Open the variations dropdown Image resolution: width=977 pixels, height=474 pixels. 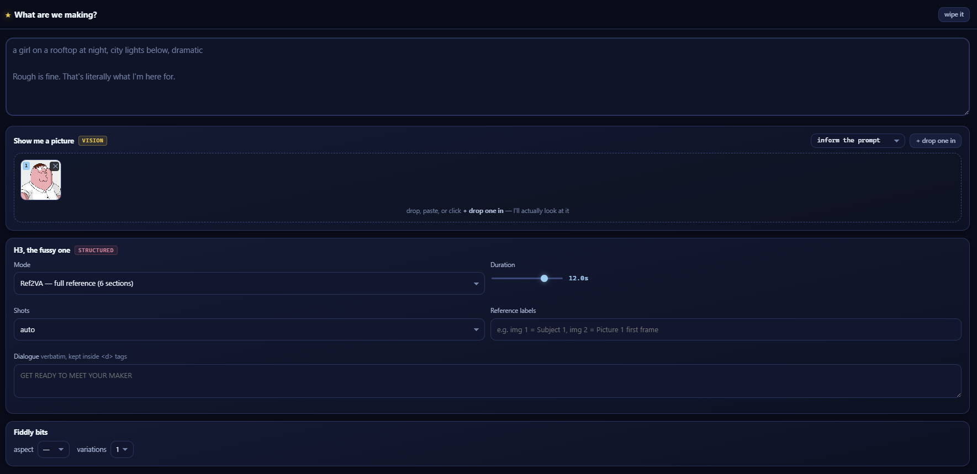tap(122, 450)
